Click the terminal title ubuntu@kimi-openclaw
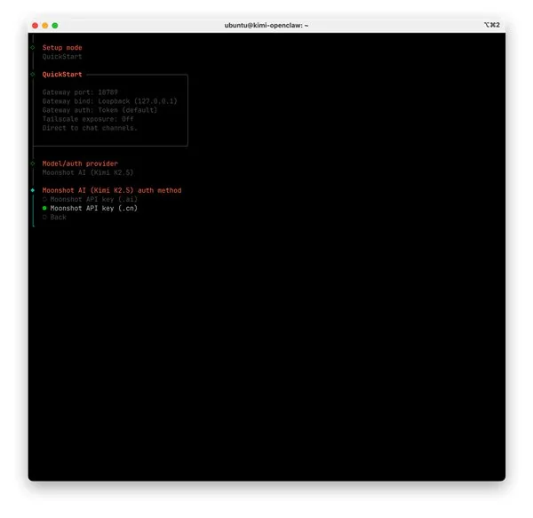This screenshot has width=533, height=518. [x=266, y=25]
